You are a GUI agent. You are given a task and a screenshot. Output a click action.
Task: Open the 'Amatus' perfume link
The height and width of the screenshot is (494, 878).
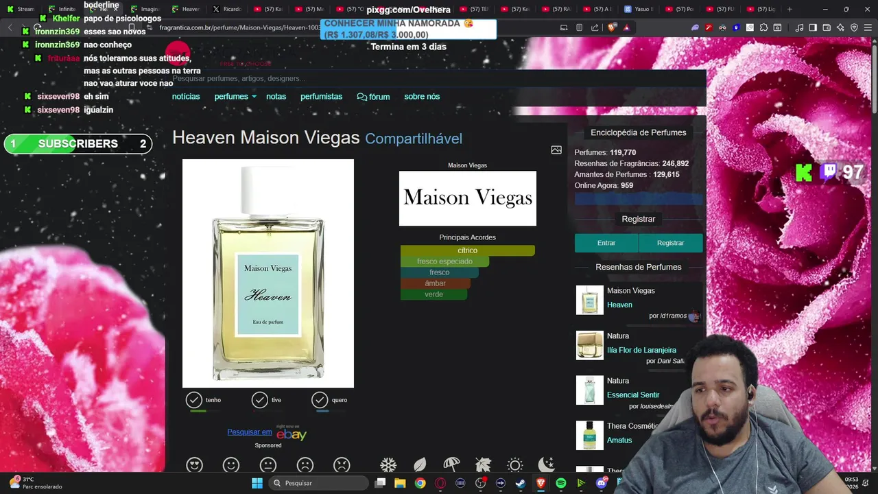[x=619, y=440]
